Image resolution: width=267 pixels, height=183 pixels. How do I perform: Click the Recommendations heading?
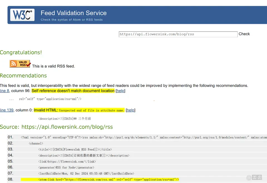tap(23, 76)
